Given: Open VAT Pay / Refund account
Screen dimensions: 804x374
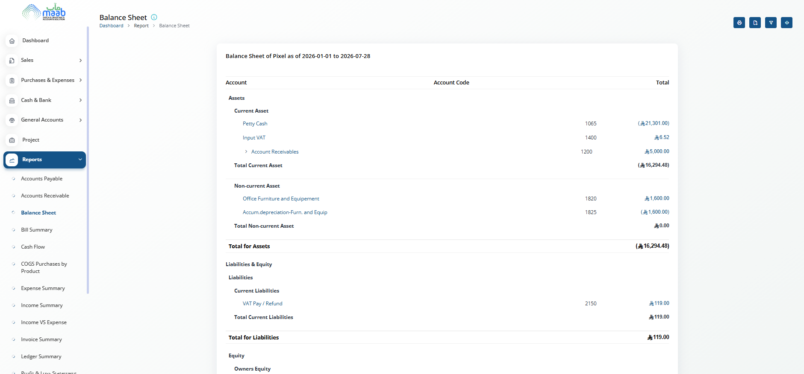Looking at the screenshot, I should 262,304.
